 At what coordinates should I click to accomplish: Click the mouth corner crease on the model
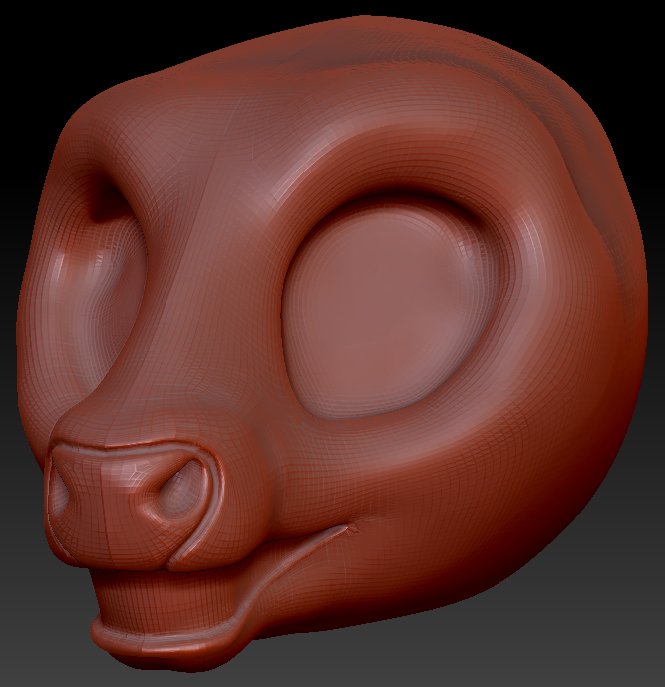click(x=351, y=527)
